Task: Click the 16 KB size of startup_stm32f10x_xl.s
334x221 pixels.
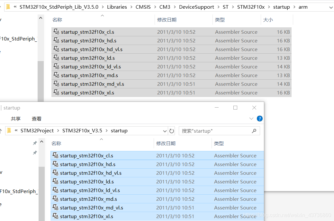Action: coord(283,93)
